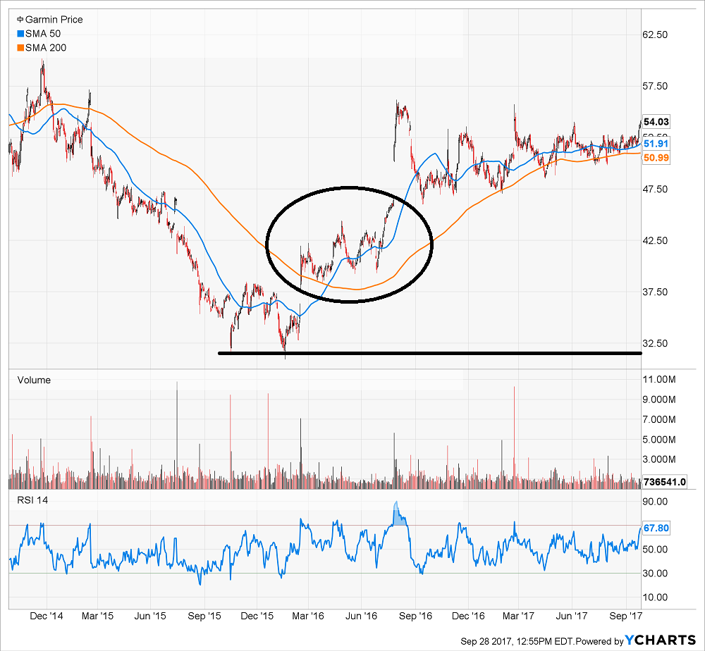This screenshot has height=651, width=705.
Task: Click the Mar '17 date axis label
Action: [x=518, y=616]
